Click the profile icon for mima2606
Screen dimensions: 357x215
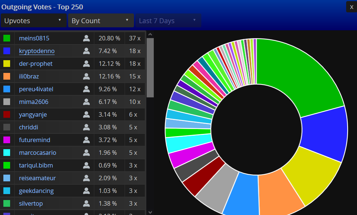[86, 102]
